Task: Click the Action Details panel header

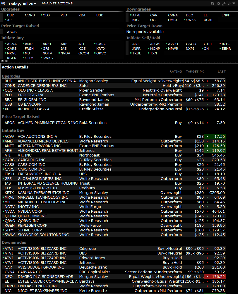Action: point(15,67)
